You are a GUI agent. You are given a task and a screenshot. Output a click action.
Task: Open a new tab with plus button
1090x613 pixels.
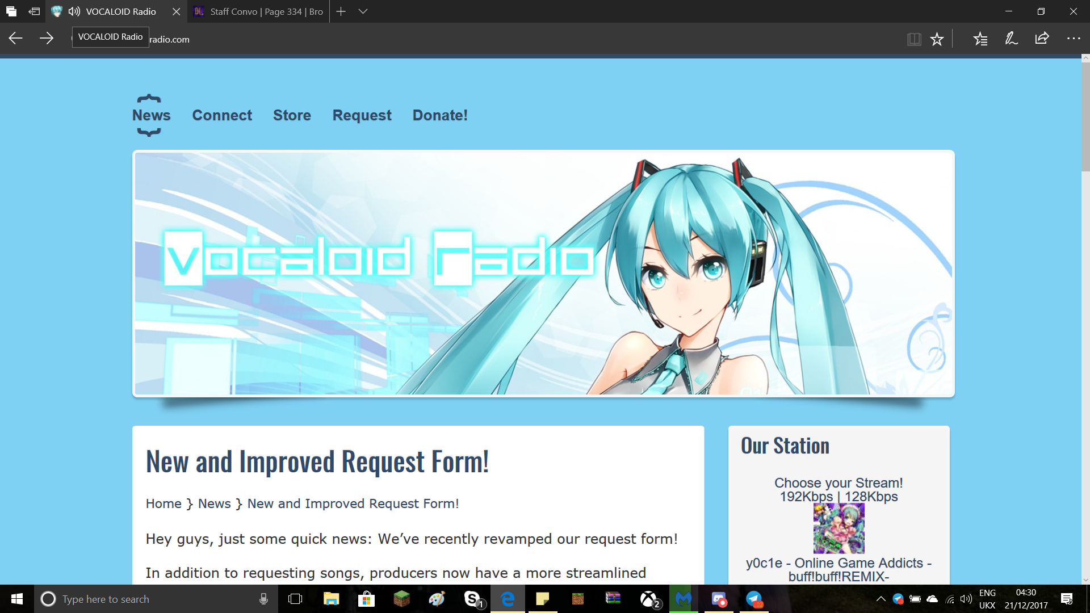coord(341,11)
